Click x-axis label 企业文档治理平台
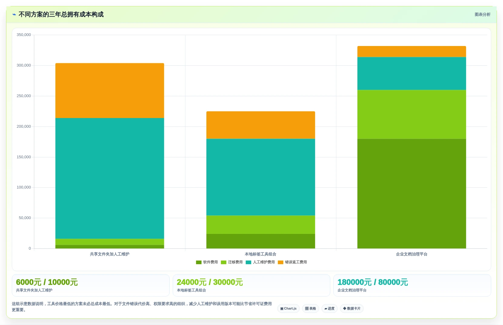This screenshot has width=503, height=325. (411, 254)
